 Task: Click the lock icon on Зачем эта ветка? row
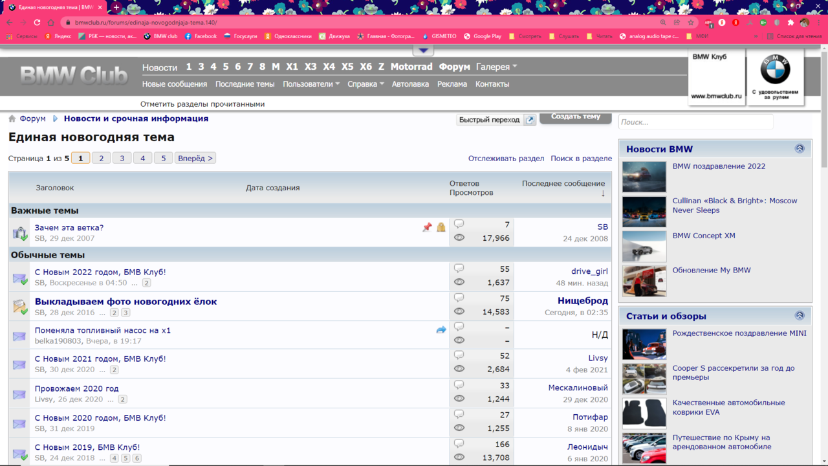coord(441,227)
